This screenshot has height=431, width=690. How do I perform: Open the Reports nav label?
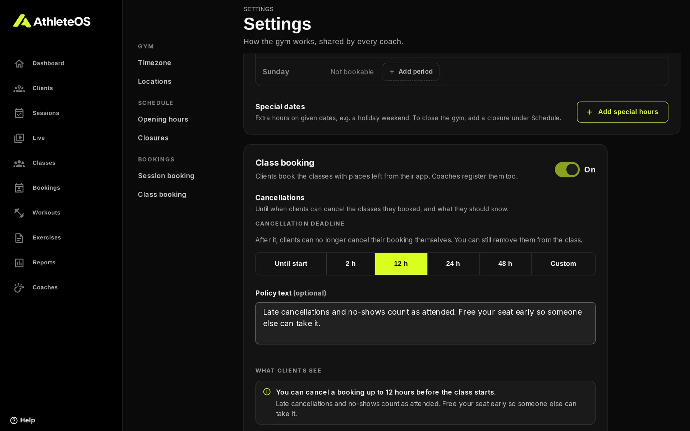click(x=44, y=263)
